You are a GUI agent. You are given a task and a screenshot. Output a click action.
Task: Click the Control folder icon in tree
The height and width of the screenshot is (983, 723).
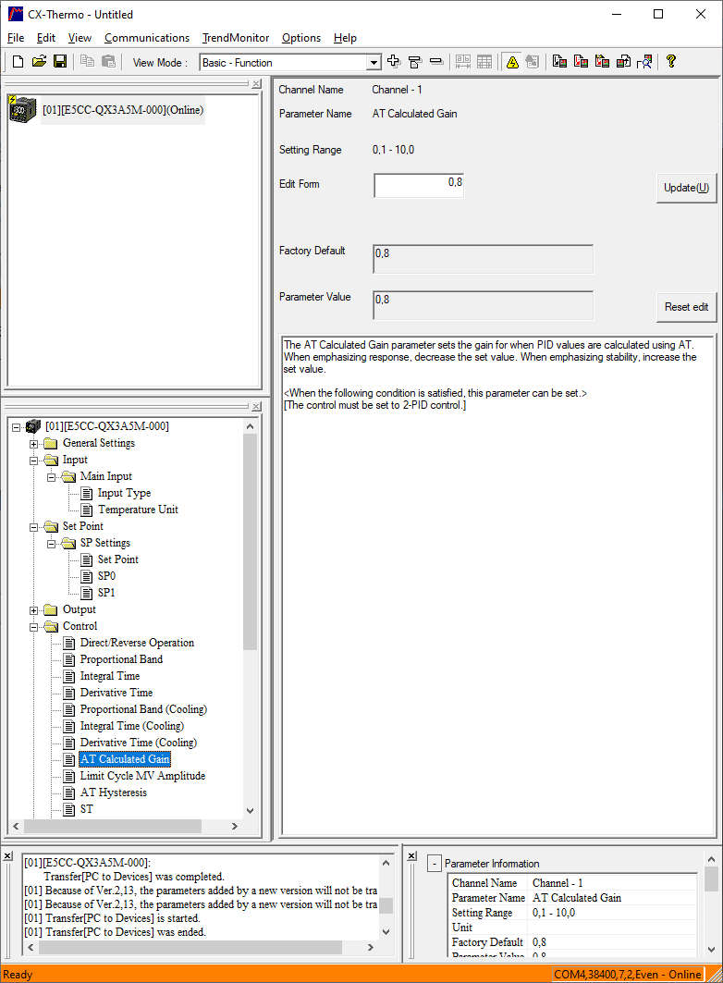pyautogui.click(x=52, y=626)
